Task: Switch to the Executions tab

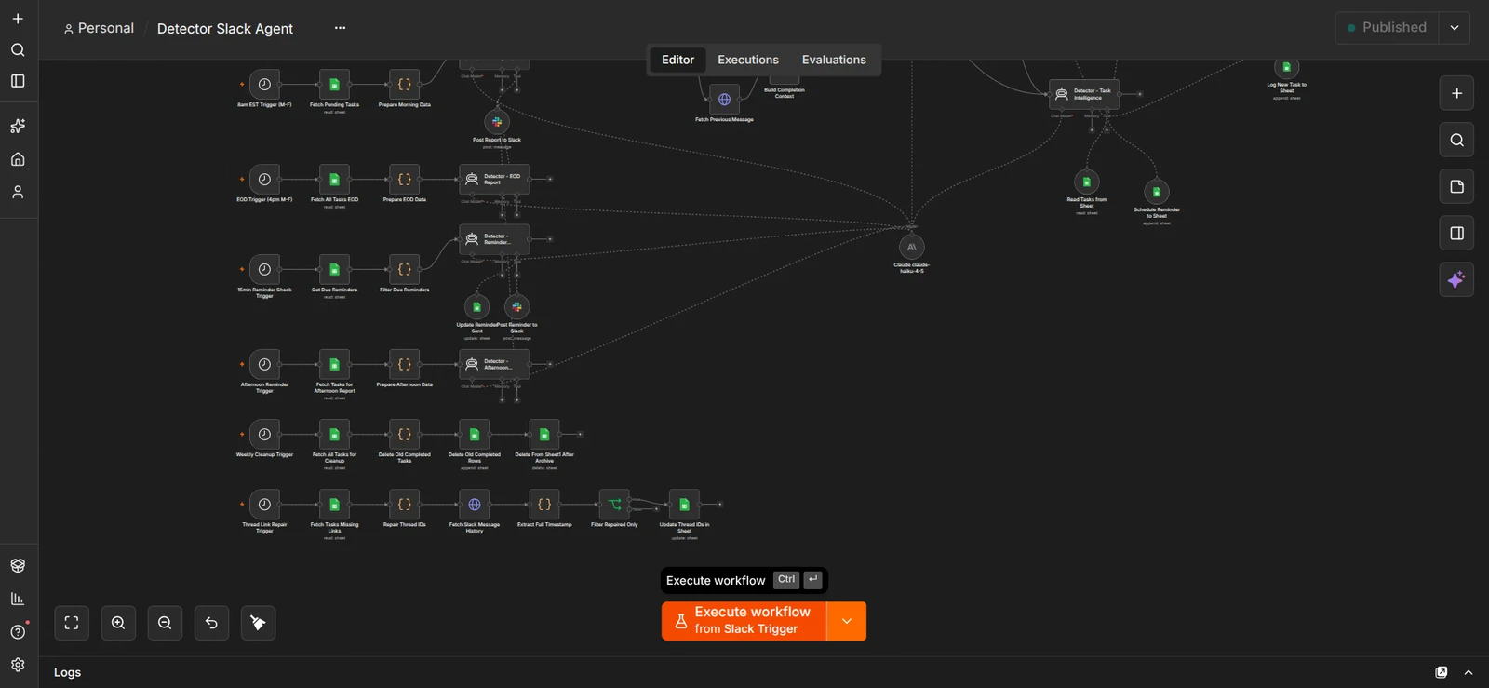Action: pyautogui.click(x=748, y=60)
